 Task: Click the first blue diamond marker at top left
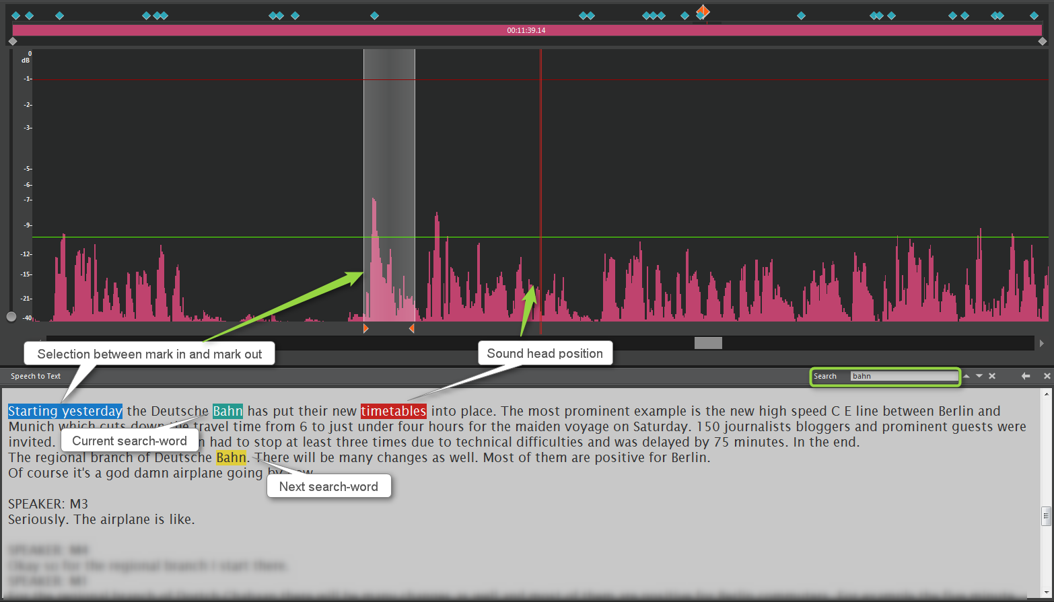tap(16, 15)
